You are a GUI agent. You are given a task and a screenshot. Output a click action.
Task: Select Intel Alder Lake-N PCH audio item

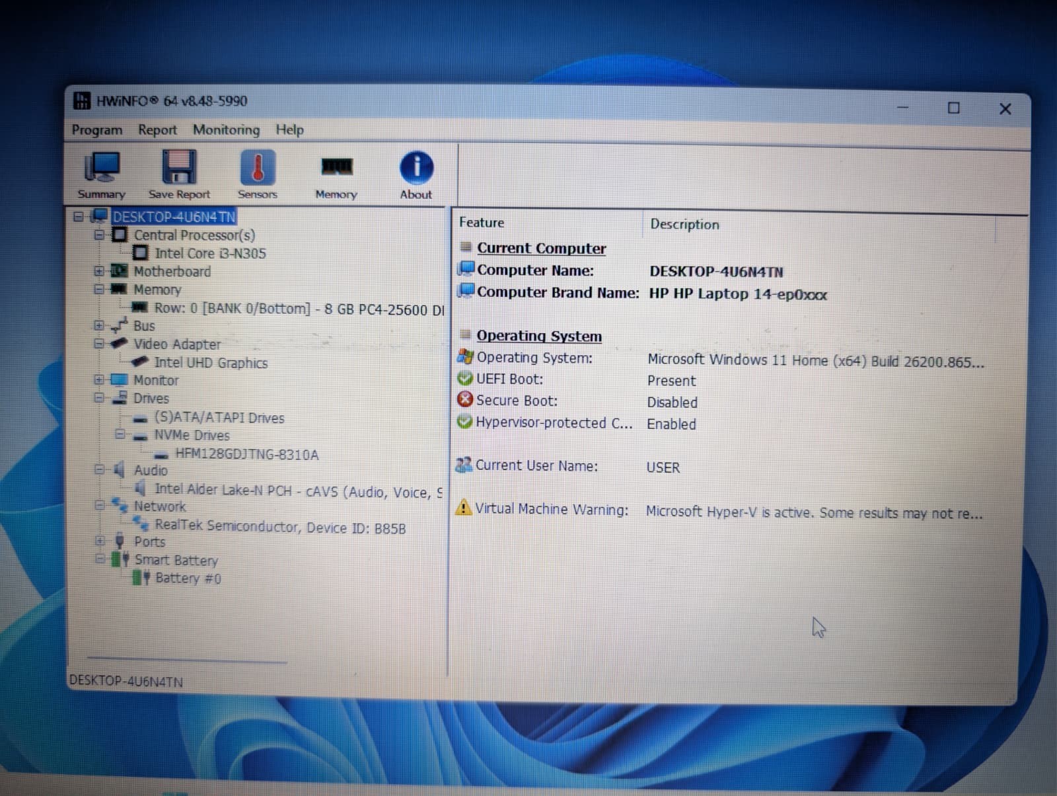[298, 491]
